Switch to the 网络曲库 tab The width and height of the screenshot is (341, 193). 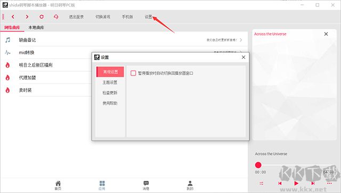[12, 28]
